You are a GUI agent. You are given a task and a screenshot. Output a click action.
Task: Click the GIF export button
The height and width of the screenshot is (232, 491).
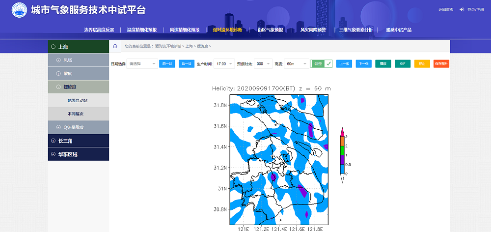pos(403,63)
